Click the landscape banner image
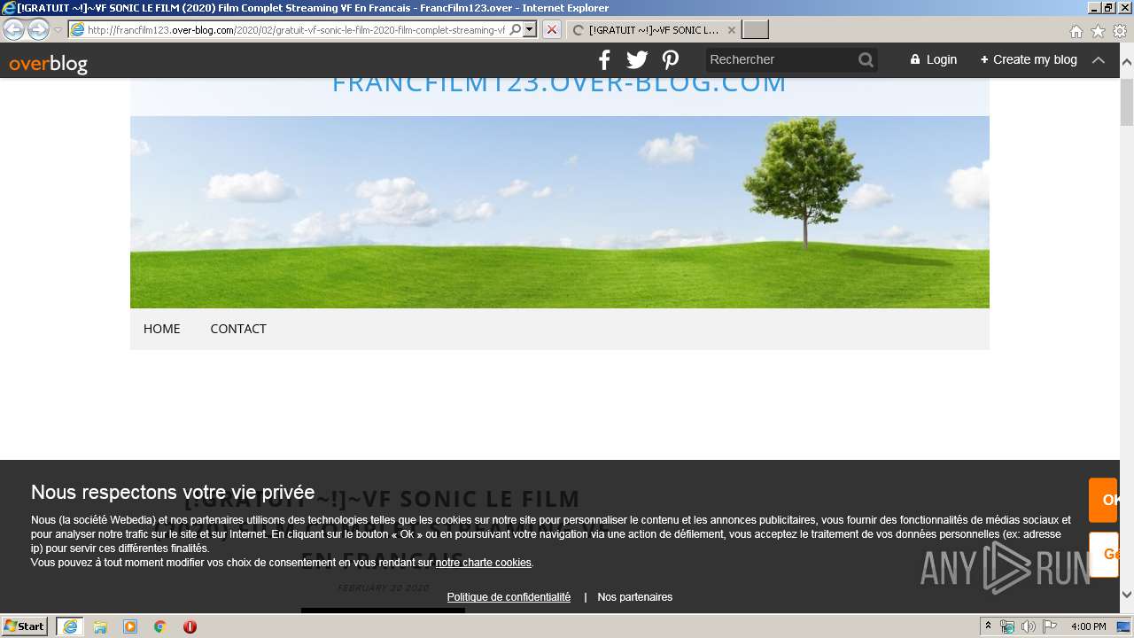The height and width of the screenshot is (638, 1134). coord(560,212)
